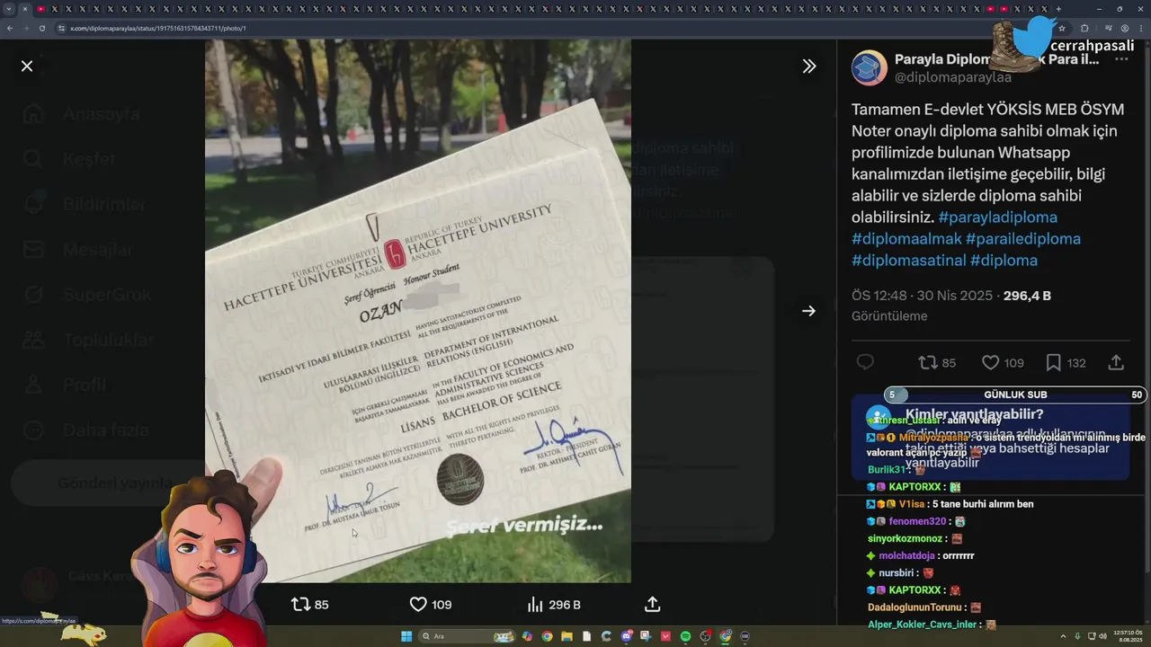This screenshot has height=647, width=1151.
Task: Click the 296,4 B Görüntüleme view count
Action: (x=951, y=306)
